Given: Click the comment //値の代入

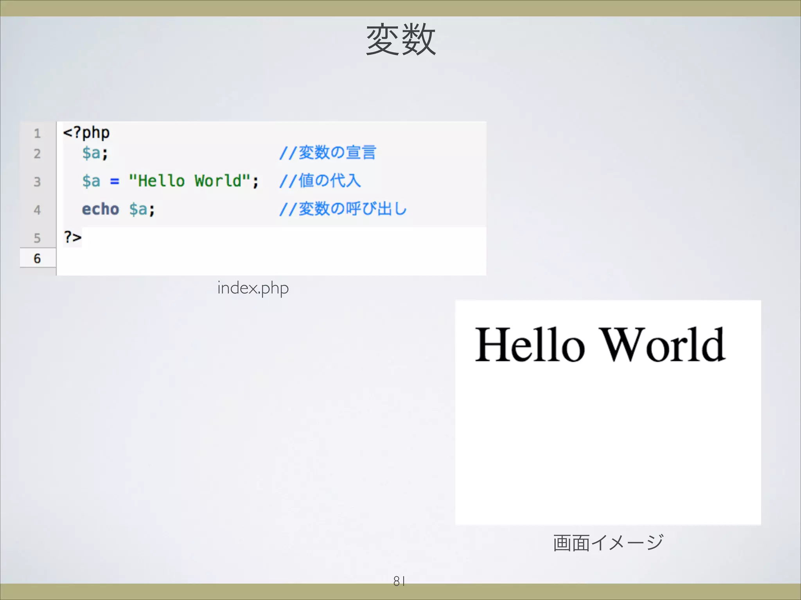Looking at the screenshot, I should click(320, 180).
